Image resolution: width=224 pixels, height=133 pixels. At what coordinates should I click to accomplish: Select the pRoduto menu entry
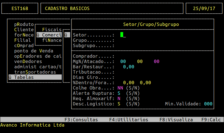(x=24, y=24)
